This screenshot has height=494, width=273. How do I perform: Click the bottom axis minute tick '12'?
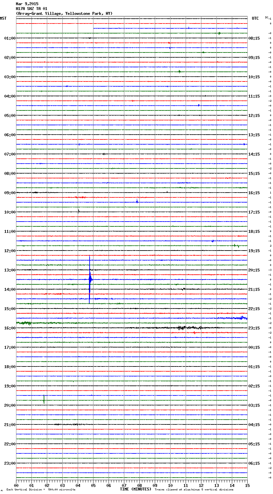click(x=201, y=485)
